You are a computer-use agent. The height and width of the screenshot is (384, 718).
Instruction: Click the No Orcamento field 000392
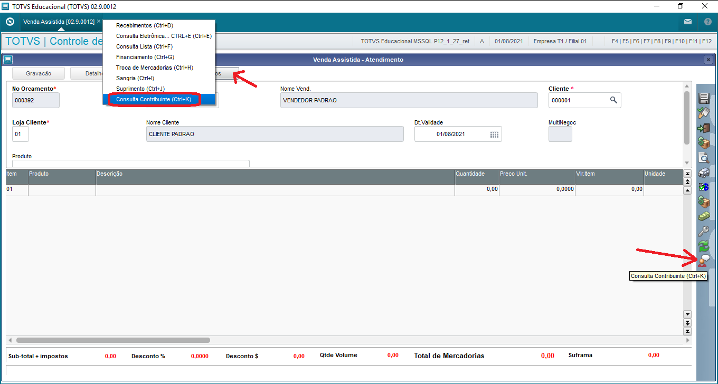(36, 100)
